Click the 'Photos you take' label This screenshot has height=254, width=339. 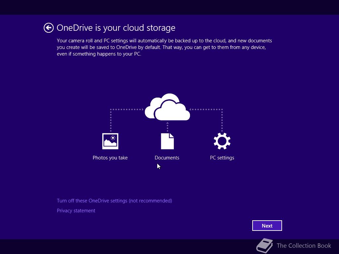tap(110, 158)
